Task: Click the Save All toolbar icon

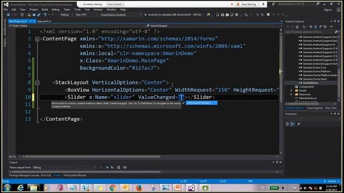Action: click(39, 14)
